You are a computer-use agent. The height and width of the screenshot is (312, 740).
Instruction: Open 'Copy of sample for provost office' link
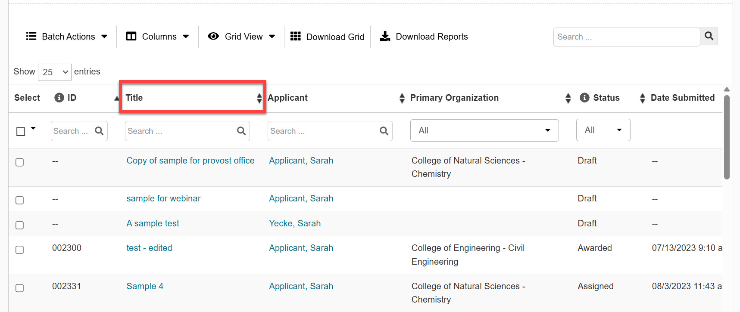click(190, 161)
